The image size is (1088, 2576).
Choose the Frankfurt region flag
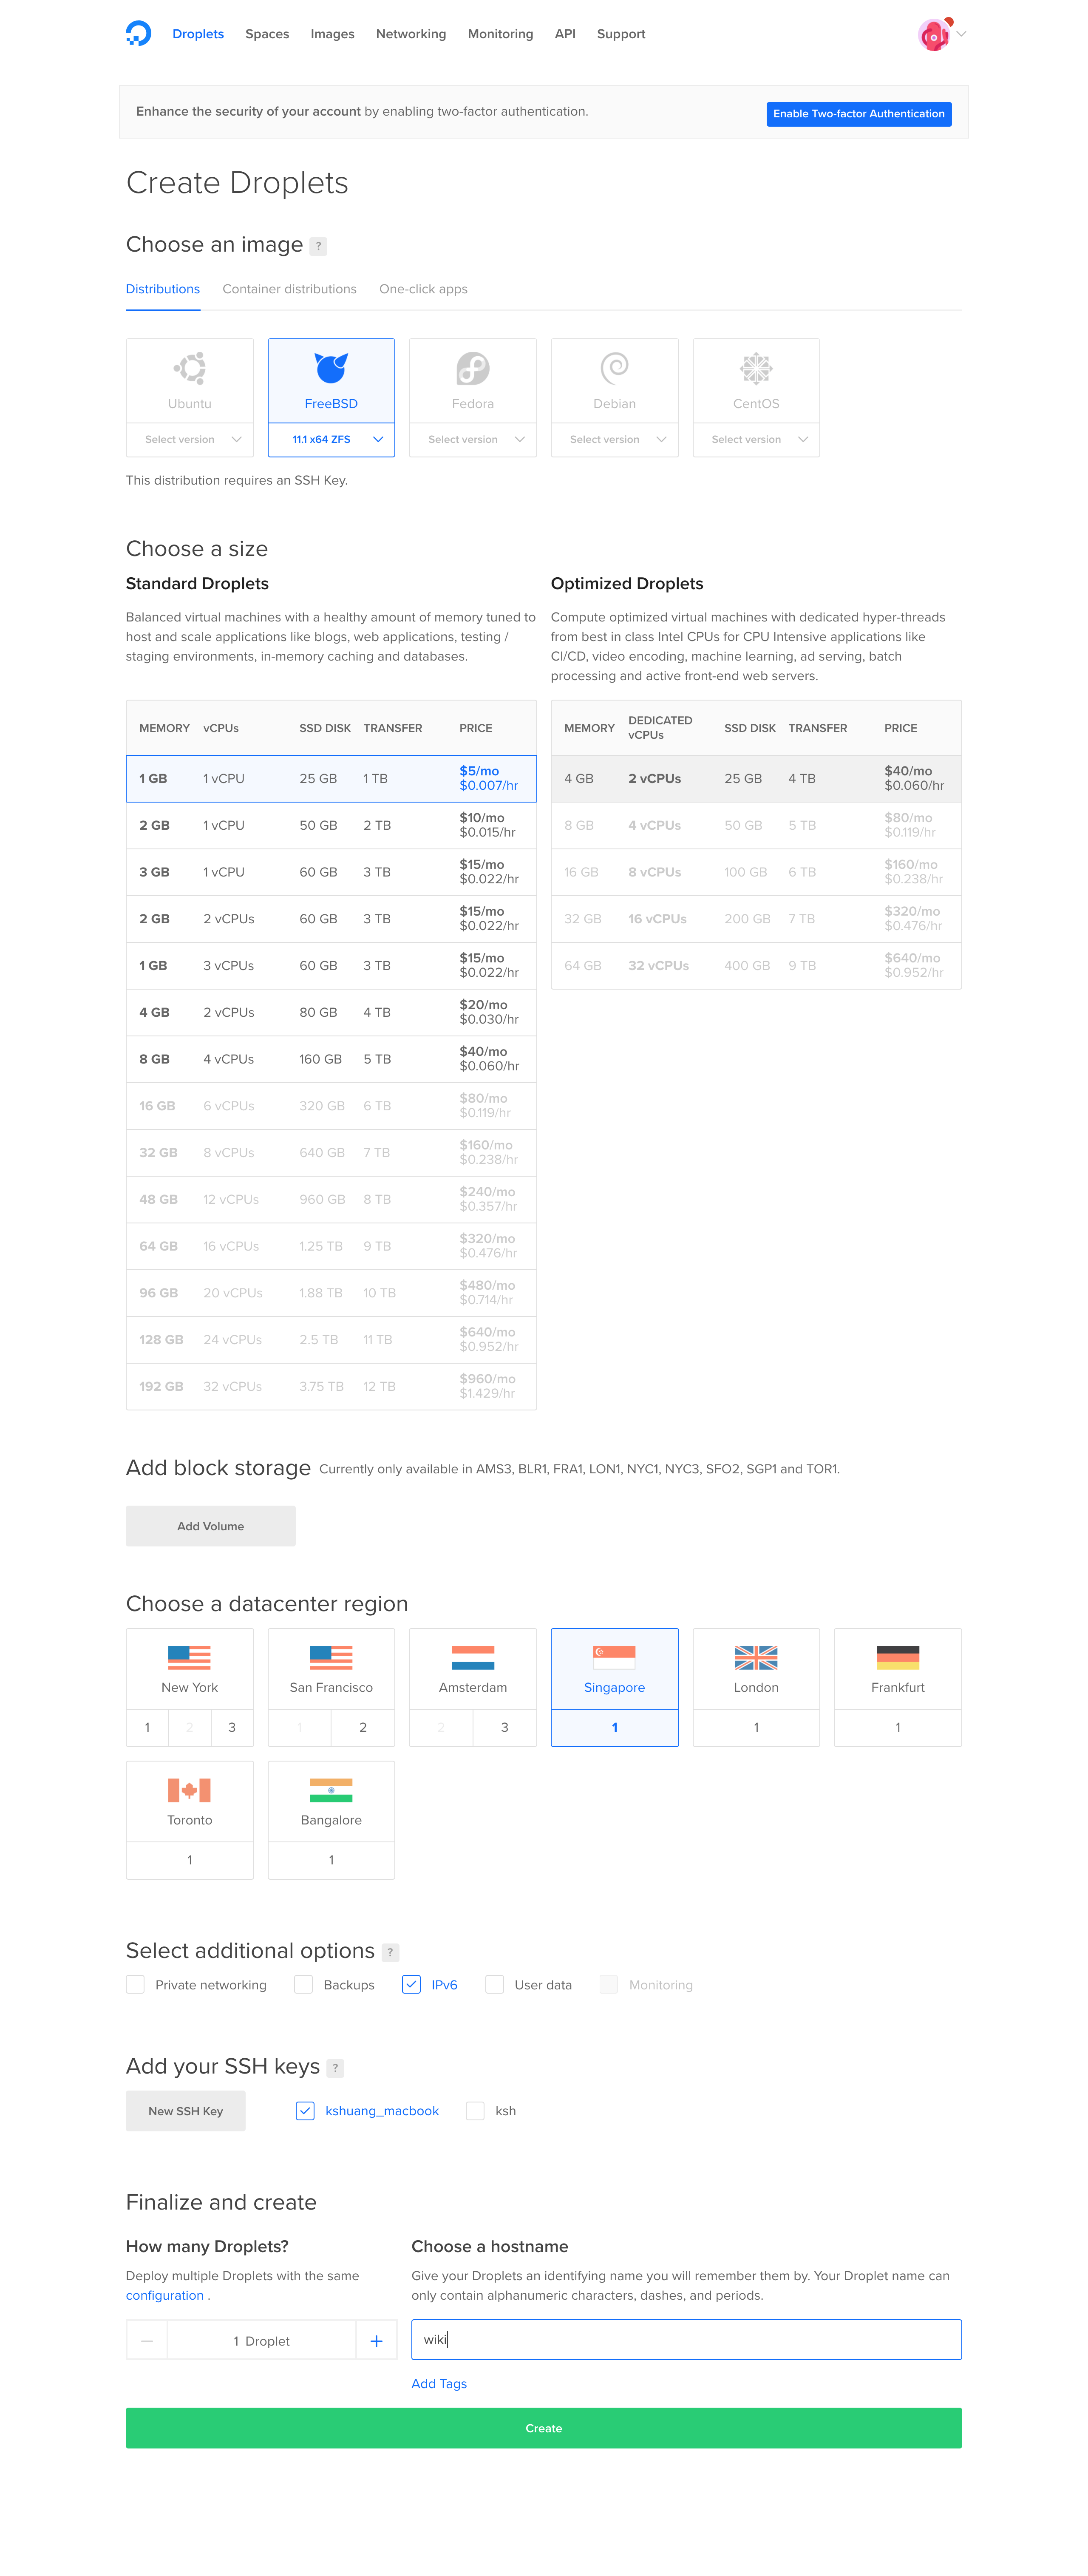(897, 1658)
